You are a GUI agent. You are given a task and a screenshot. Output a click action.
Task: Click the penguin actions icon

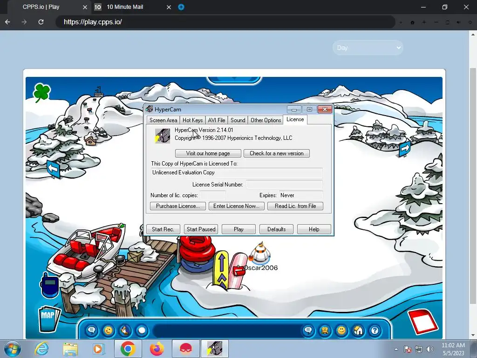pos(125,330)
